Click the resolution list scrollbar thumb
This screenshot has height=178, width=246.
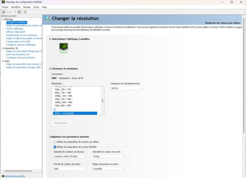102,101
